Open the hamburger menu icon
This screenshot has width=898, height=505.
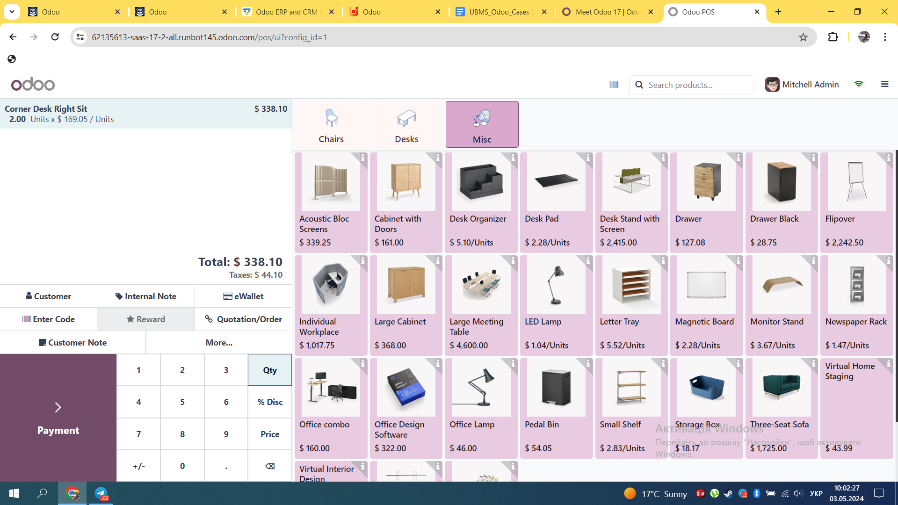(x=884, y=84)
